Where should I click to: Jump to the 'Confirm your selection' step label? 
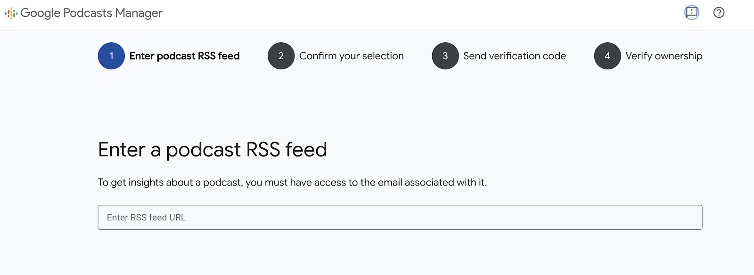click(351, 56)
